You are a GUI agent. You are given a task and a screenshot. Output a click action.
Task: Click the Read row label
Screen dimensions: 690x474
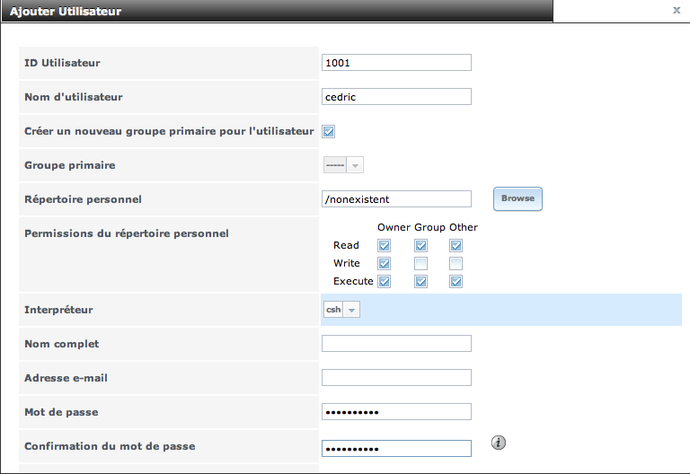(x=346, y=245)
